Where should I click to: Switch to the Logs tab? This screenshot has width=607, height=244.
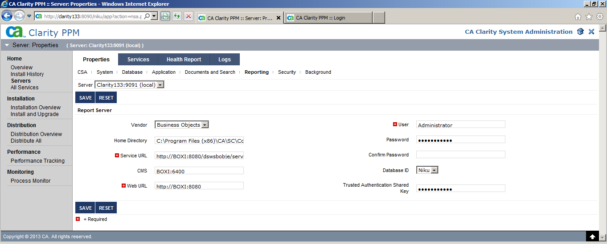pyautogui.click(x=225, y=60)
